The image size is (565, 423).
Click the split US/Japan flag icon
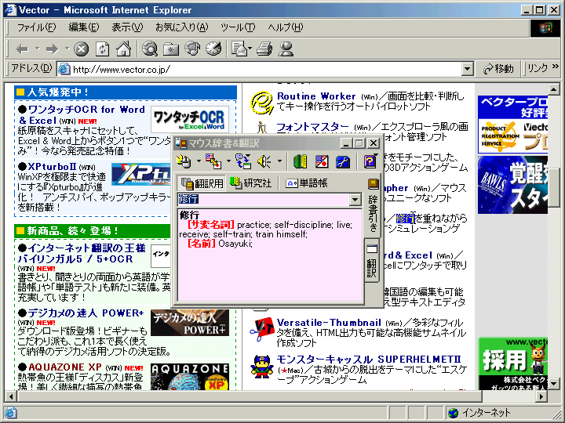click(322, 161)
